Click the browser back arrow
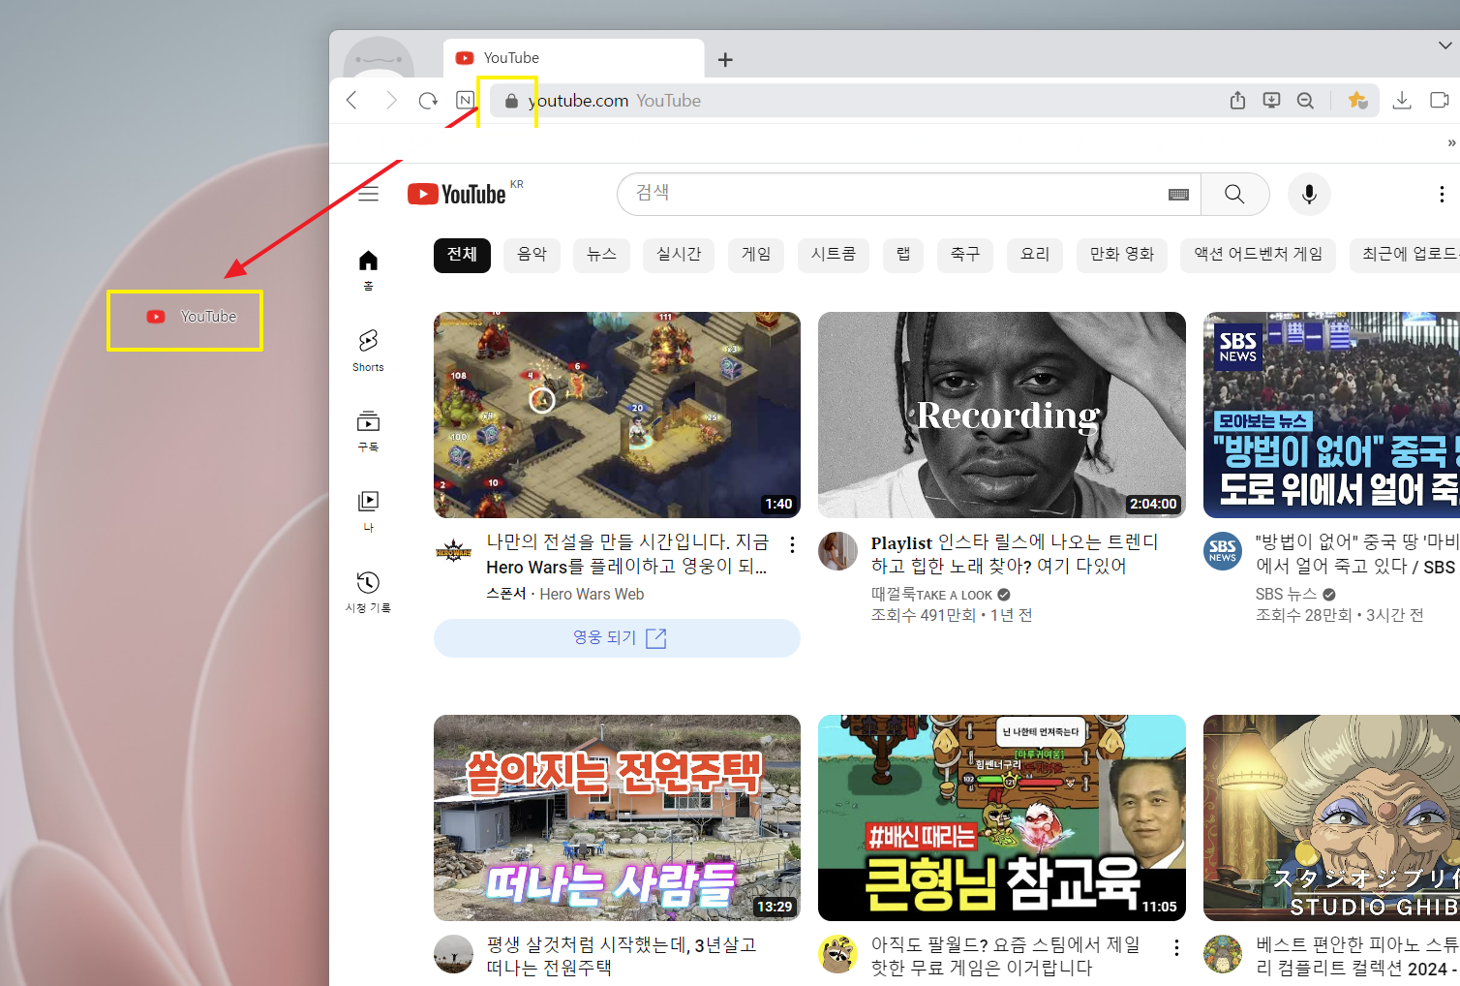1460x986 pixels. coord(351,100)
